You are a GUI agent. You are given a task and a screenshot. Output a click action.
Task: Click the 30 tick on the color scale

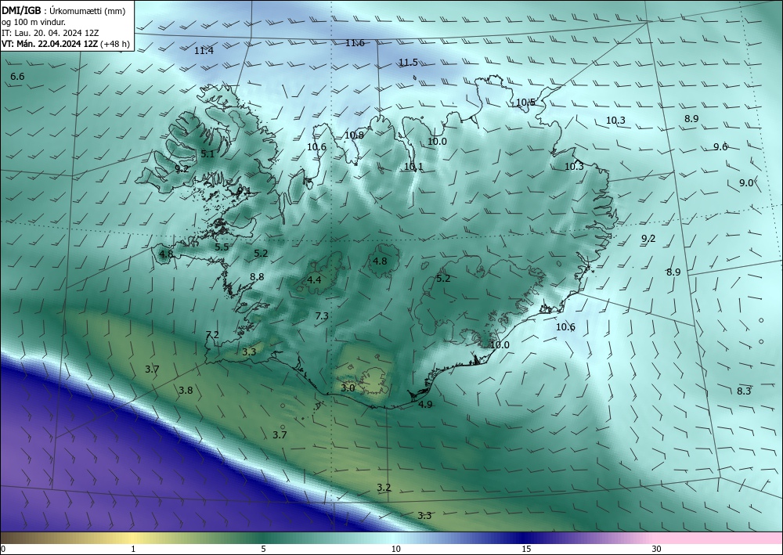click(x=656, y=550)
